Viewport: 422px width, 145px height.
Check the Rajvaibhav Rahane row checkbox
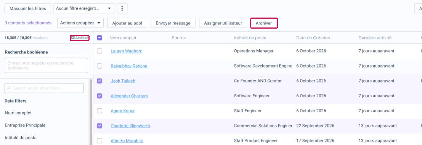tap(99, 66)
